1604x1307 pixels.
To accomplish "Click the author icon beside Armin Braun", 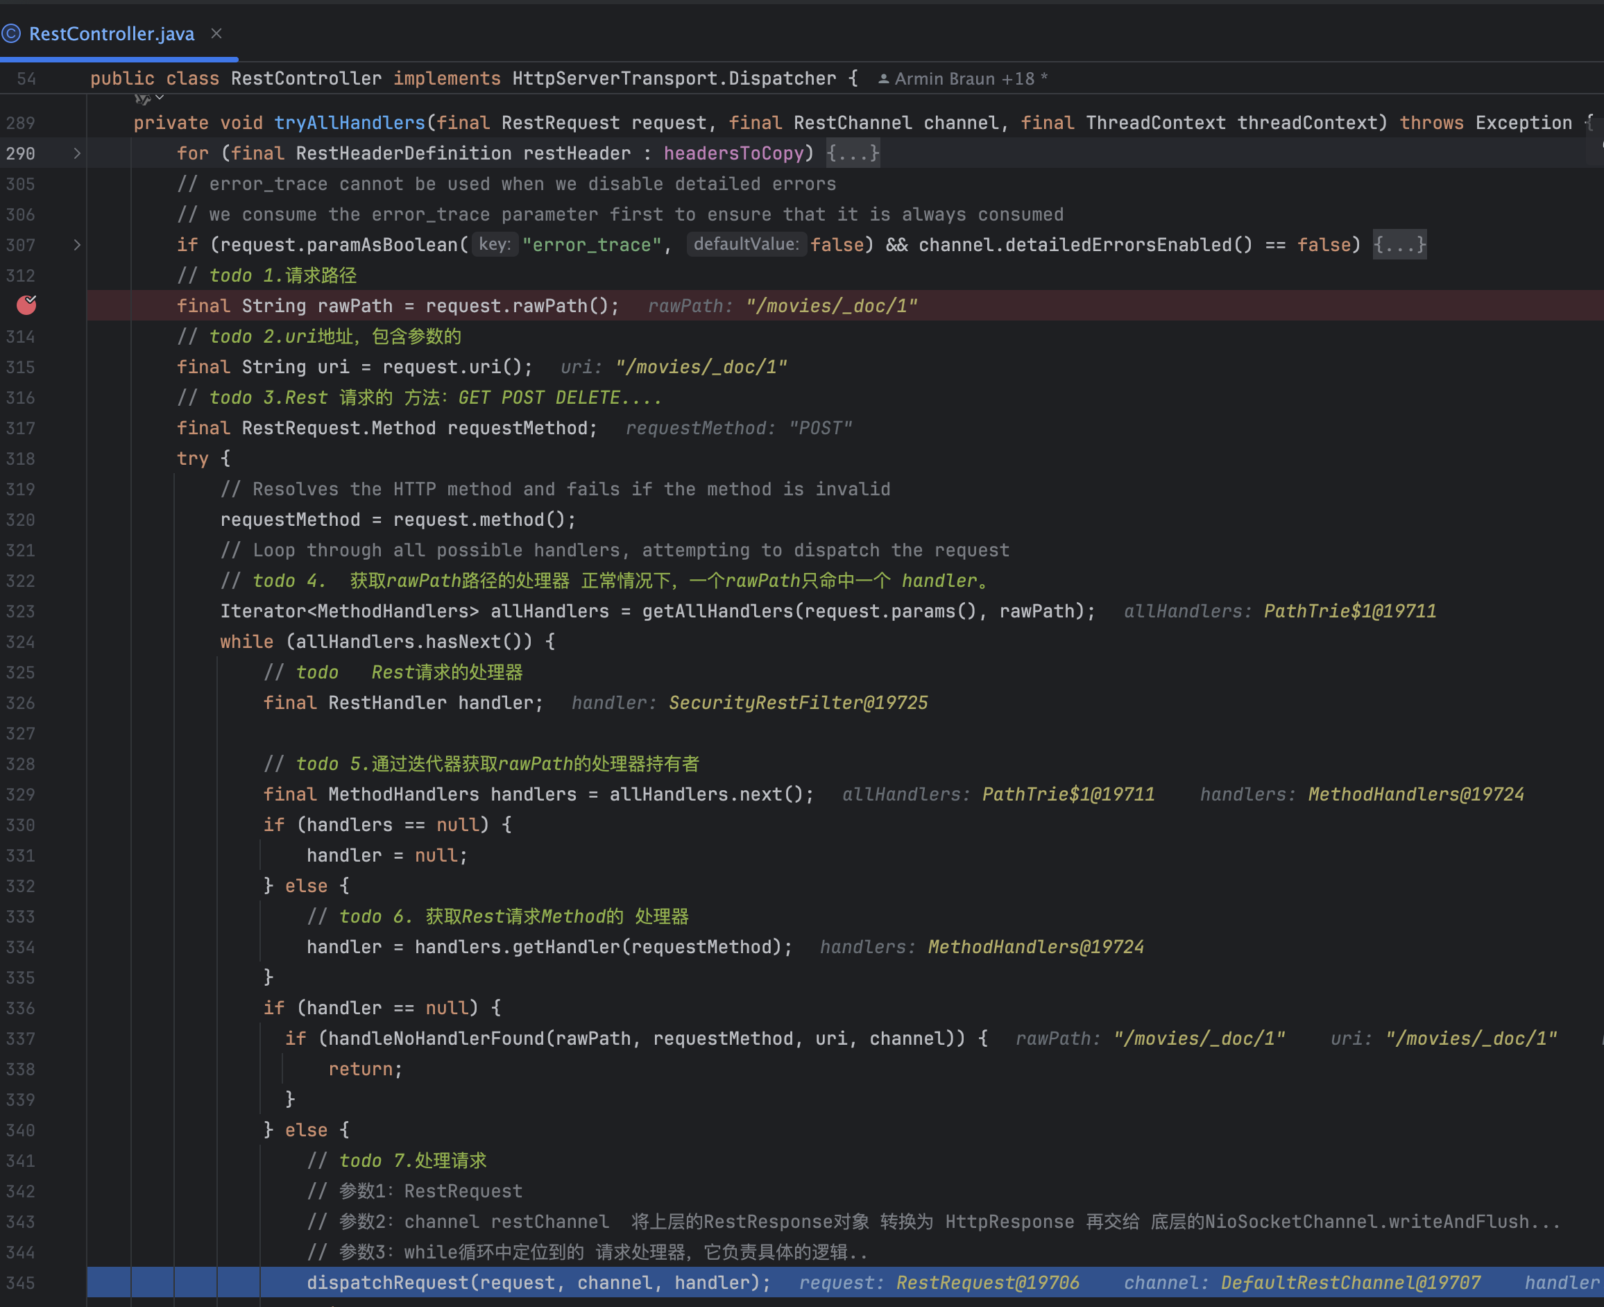I will (x=883, y=78).
